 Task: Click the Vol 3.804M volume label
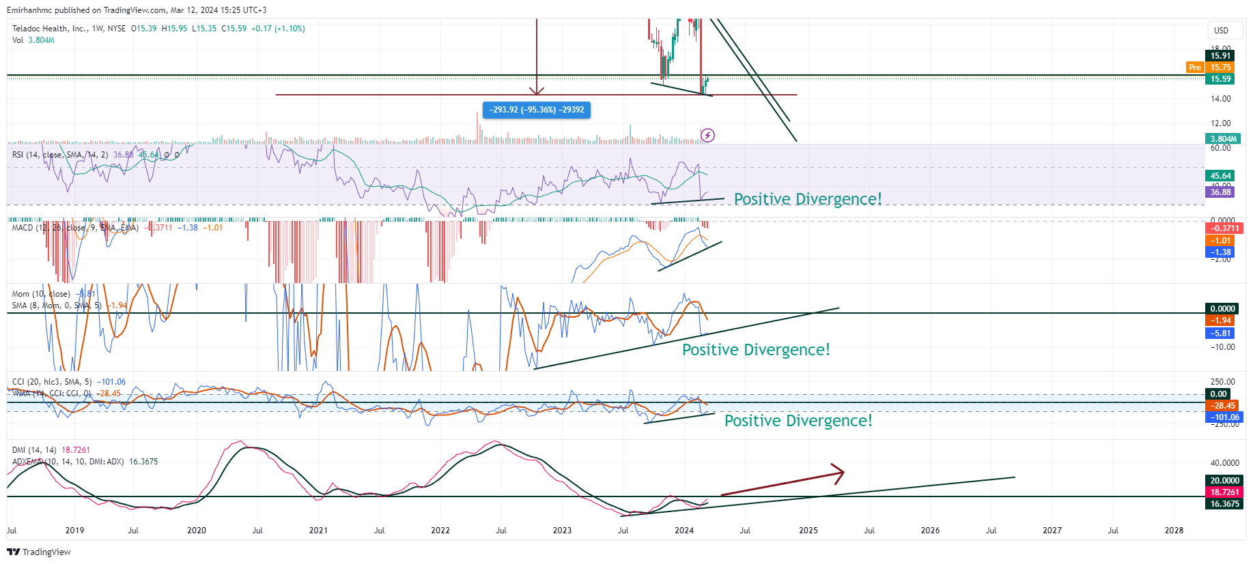33,40
